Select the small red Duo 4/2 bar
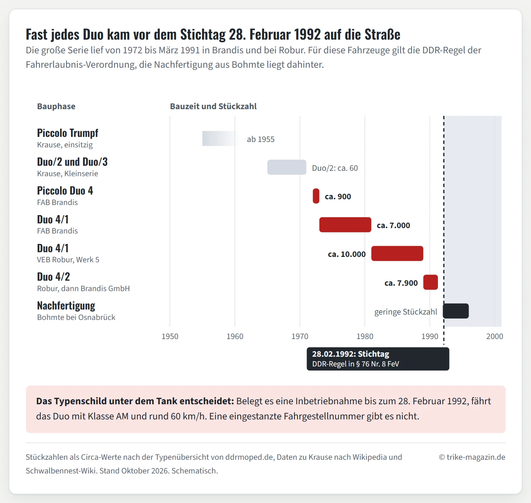531x503 pixels. click(x=430, y=282)
